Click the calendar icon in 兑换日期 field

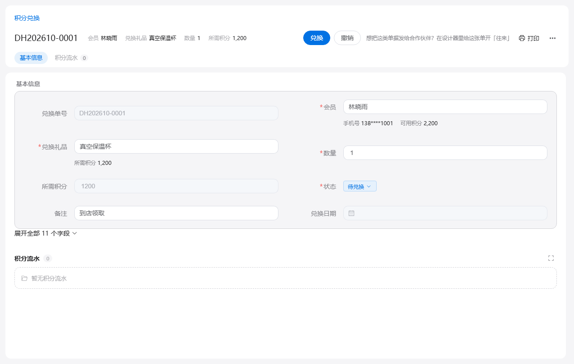(x=351, y=213)
